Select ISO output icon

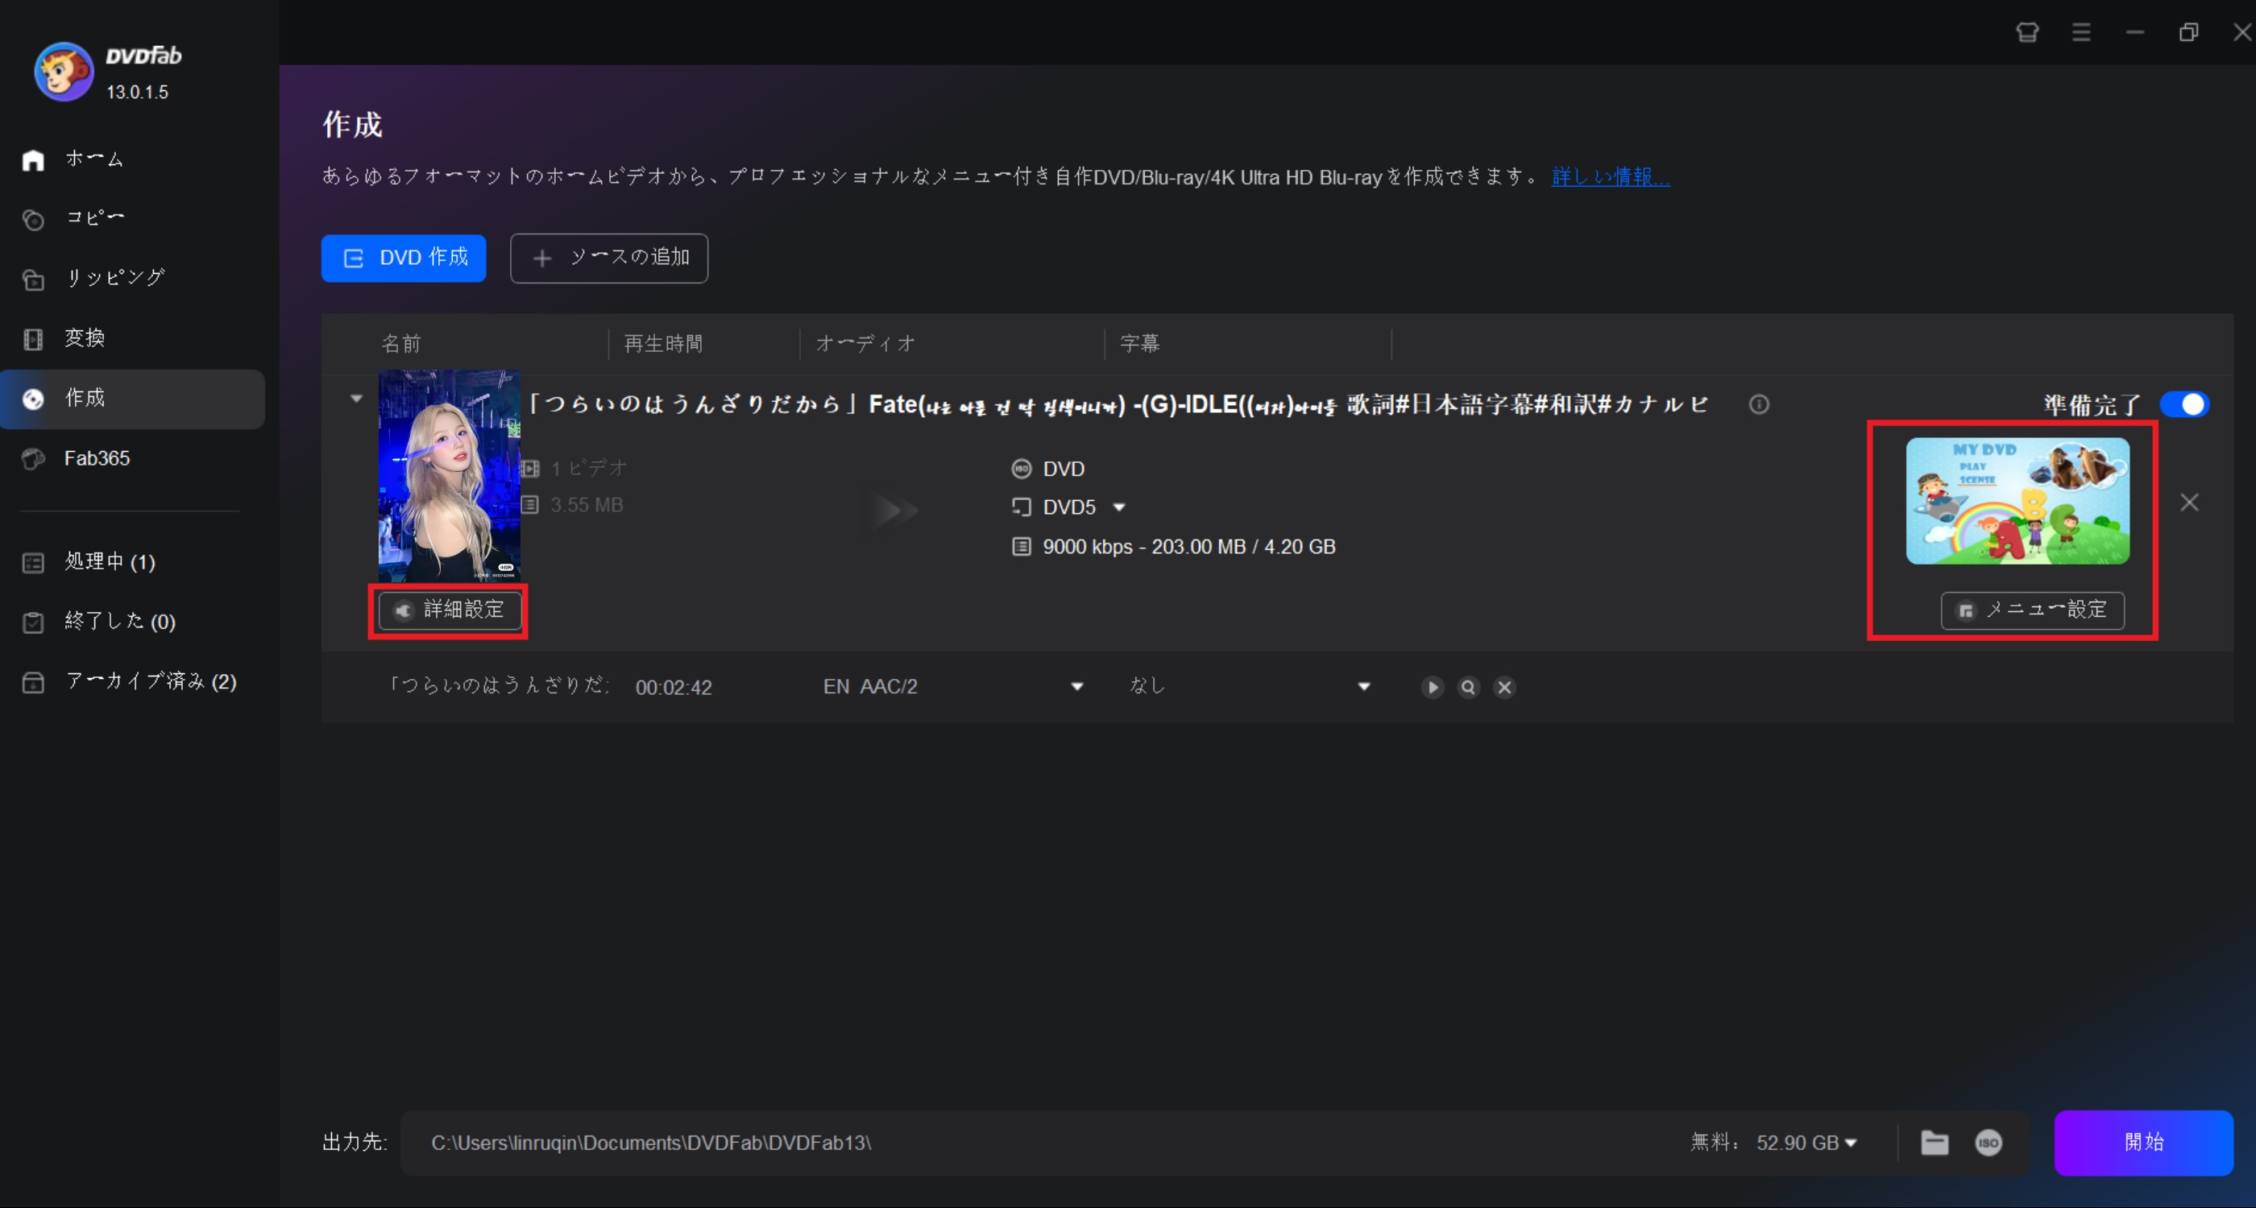1988,1142
